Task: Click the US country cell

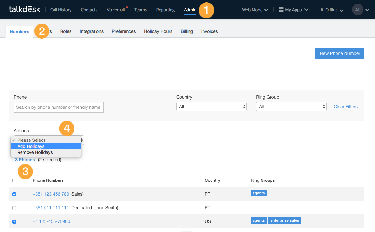Action: coord(208,221)
